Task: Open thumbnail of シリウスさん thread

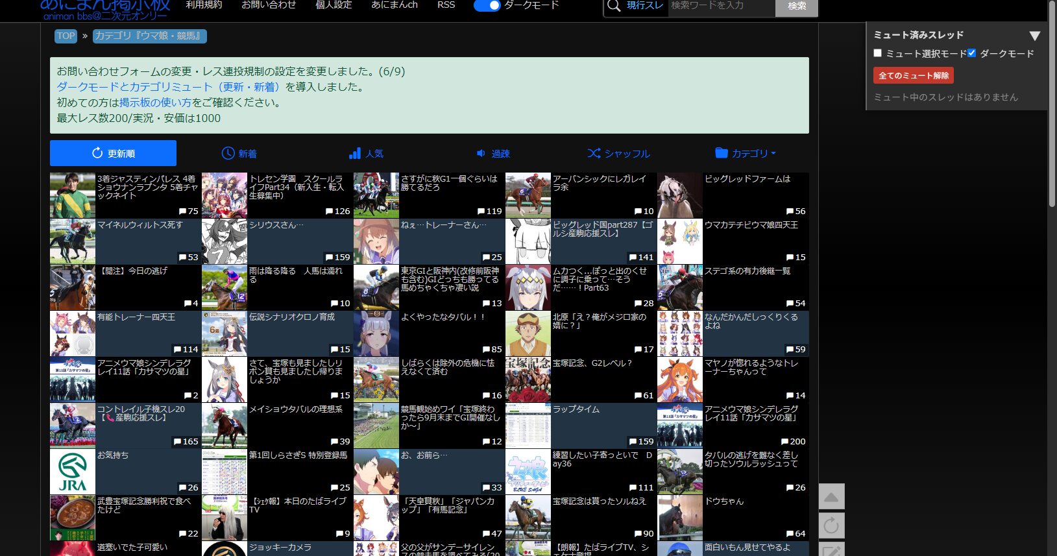Action: (x=225, y=241)
